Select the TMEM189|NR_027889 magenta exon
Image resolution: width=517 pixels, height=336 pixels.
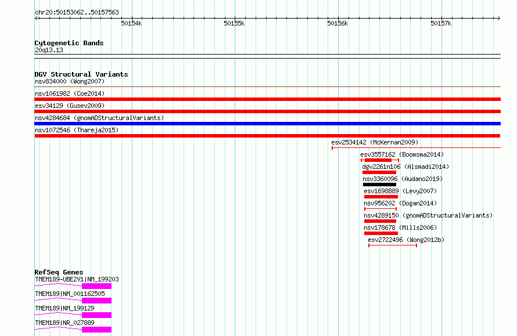pos(96,330)
